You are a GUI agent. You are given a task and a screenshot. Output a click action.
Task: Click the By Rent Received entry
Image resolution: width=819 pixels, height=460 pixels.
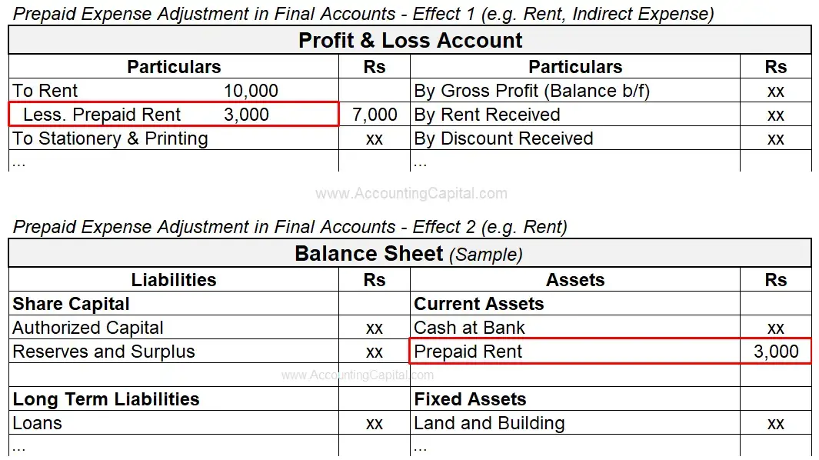487,115
